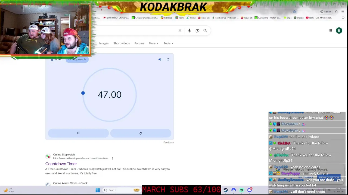Open the Pump bookmark

point(191,18)
